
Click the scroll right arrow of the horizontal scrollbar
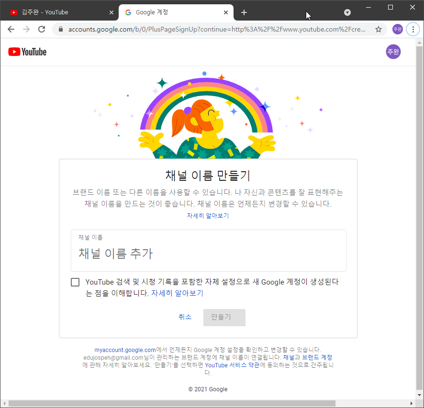point(412,403)
